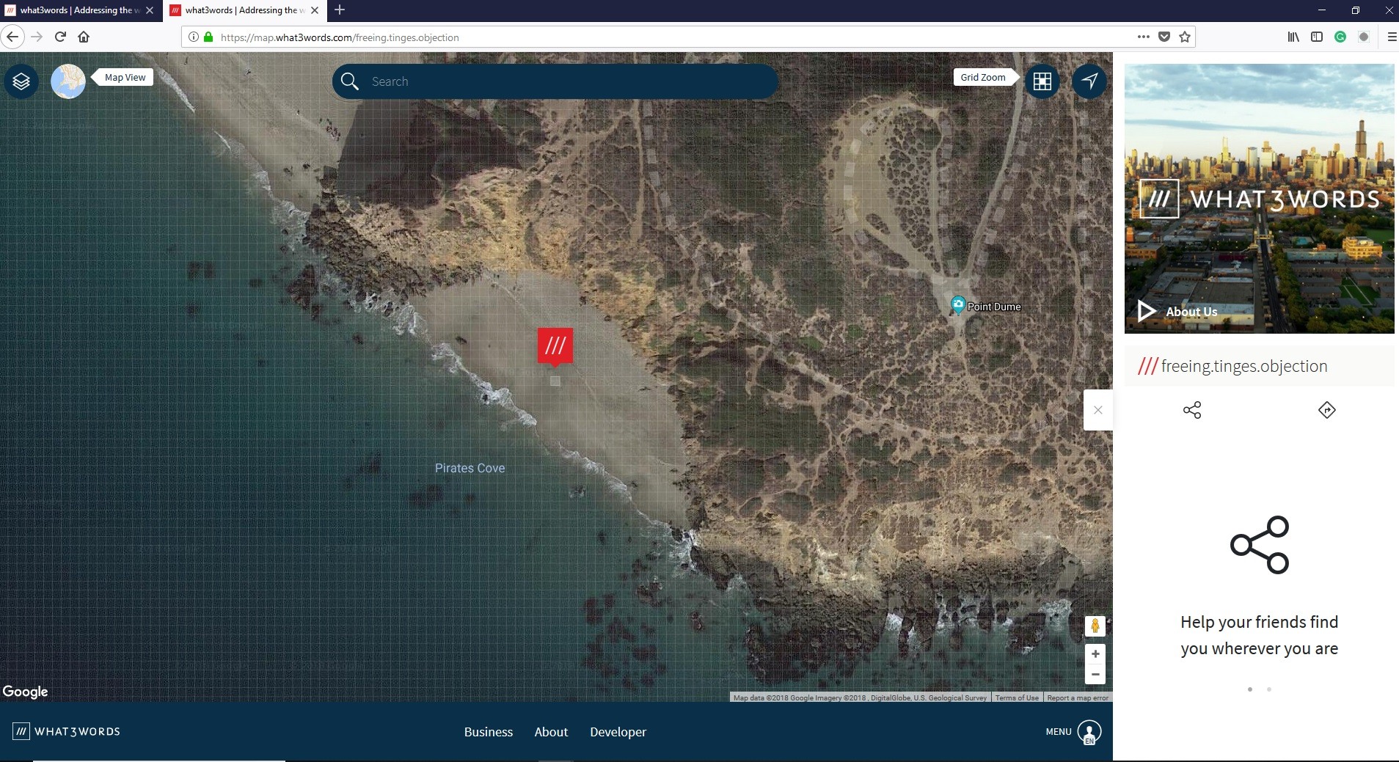Click the small share icon in panel

[x=1192, y=410]
